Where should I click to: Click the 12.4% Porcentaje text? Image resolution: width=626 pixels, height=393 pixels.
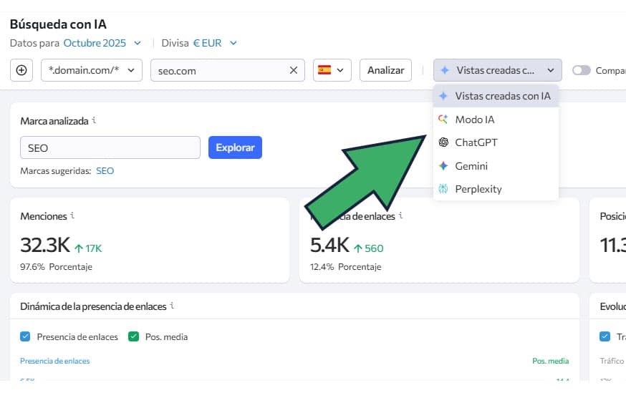pyautogui.click(x=346, y=267)
